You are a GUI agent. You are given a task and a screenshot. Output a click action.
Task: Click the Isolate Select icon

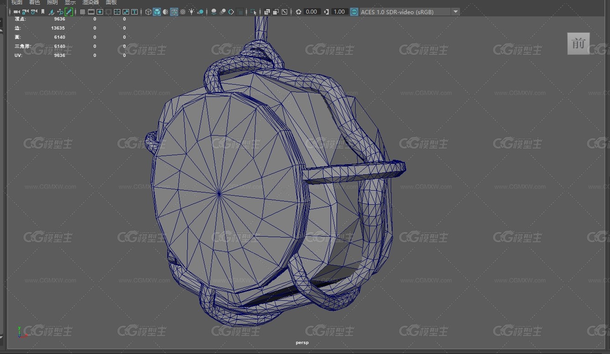[x=253, y=12]
